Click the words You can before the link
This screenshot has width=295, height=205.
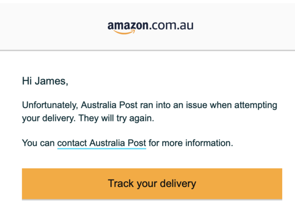click(38, 143)
